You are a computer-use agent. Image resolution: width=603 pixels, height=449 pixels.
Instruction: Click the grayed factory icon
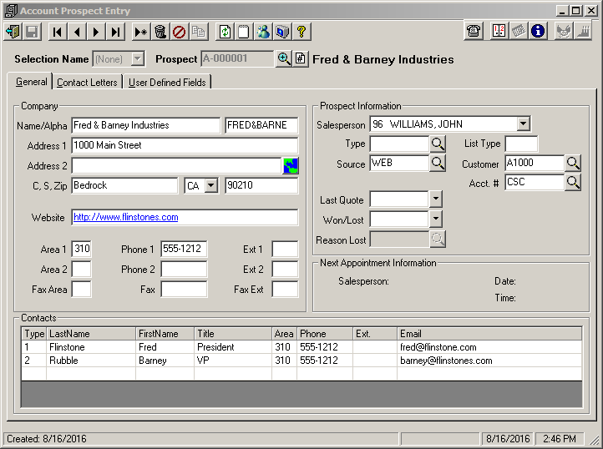click(583, 31)
